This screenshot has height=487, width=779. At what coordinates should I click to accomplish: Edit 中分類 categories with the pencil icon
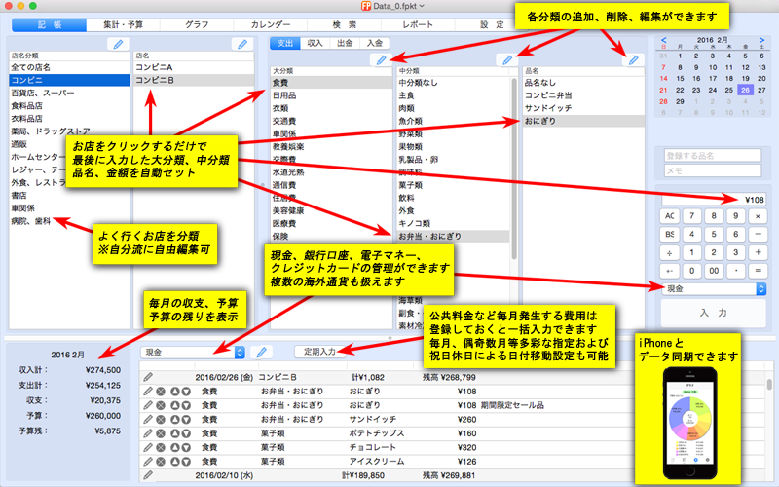[507, 60]
